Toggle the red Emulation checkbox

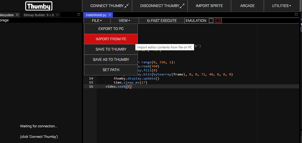[x=218, y=21]
